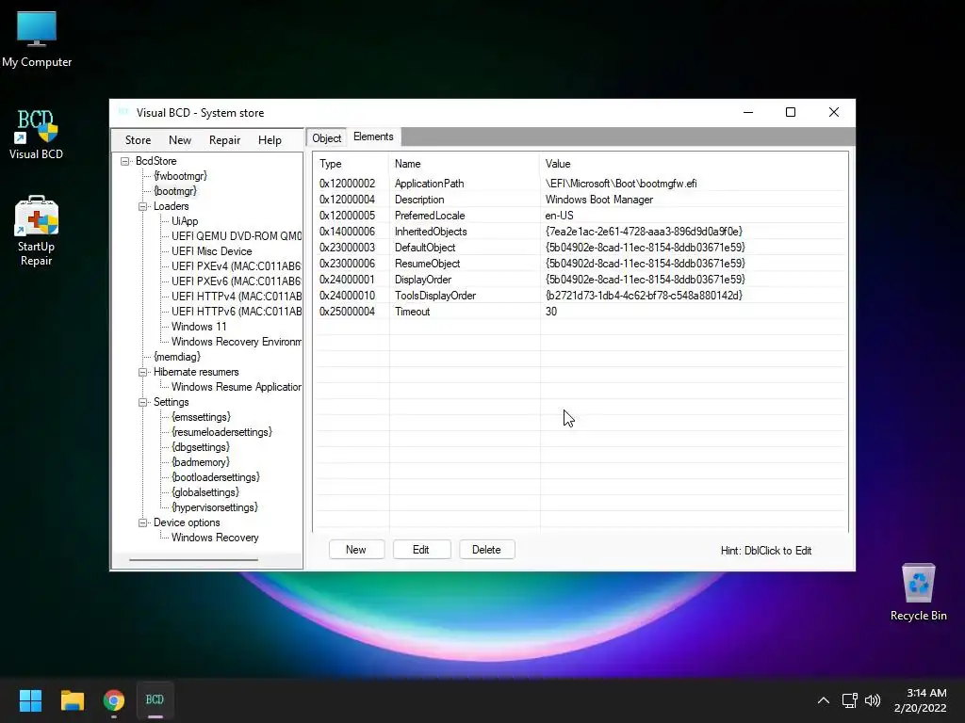965x723 pixels.
Task: Click the taskbar clock and date
Action: [x=920, y=700]
